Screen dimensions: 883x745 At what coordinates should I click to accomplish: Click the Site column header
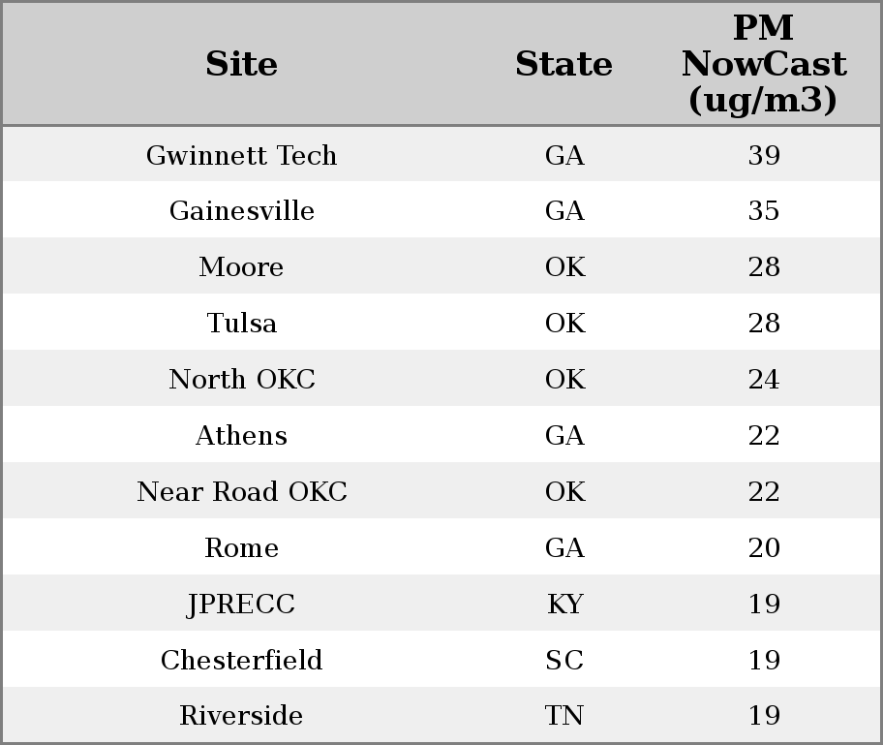[x=241, y=64]
